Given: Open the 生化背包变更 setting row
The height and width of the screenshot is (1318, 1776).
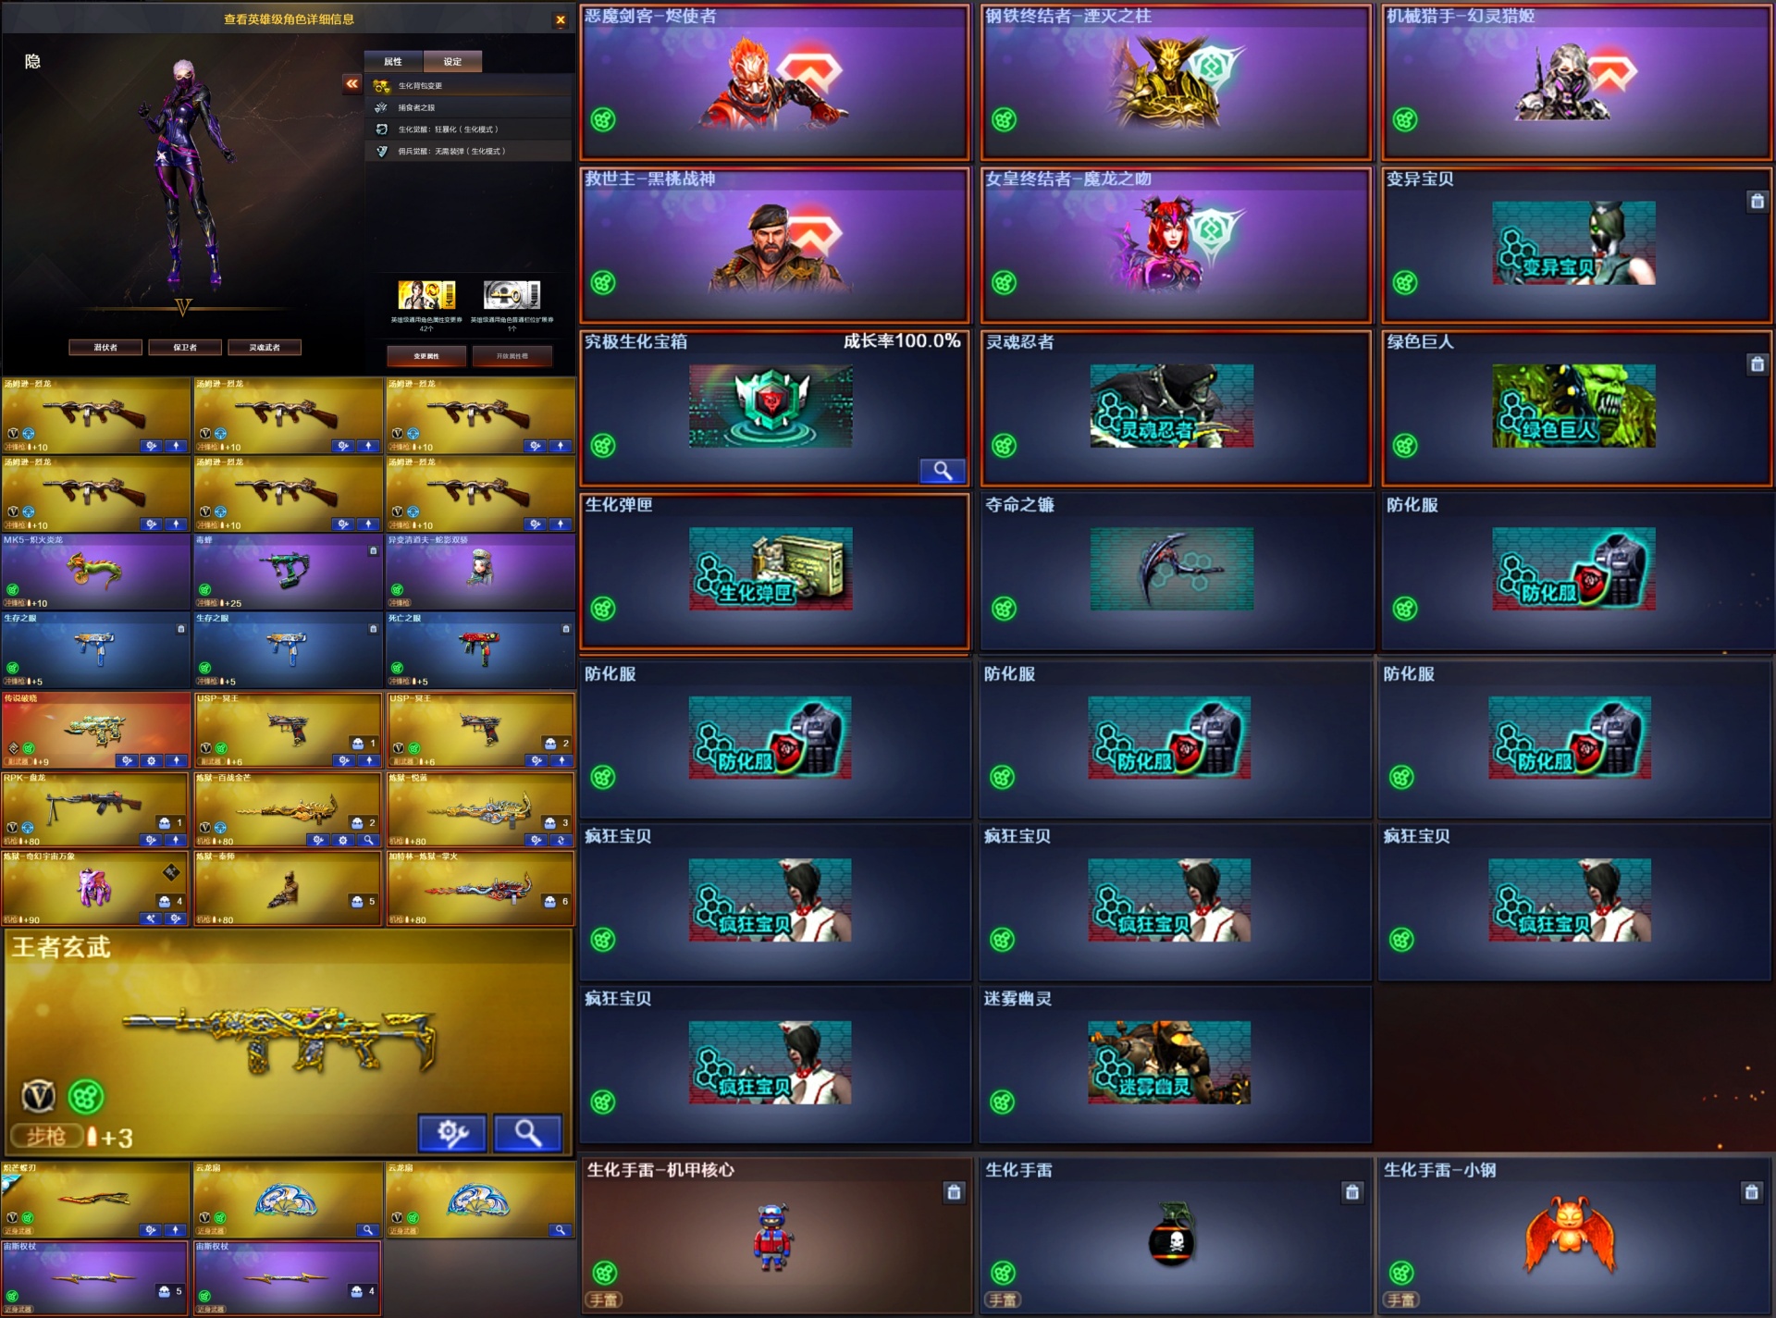Looking at the screenshot, I should coord(469,86).
